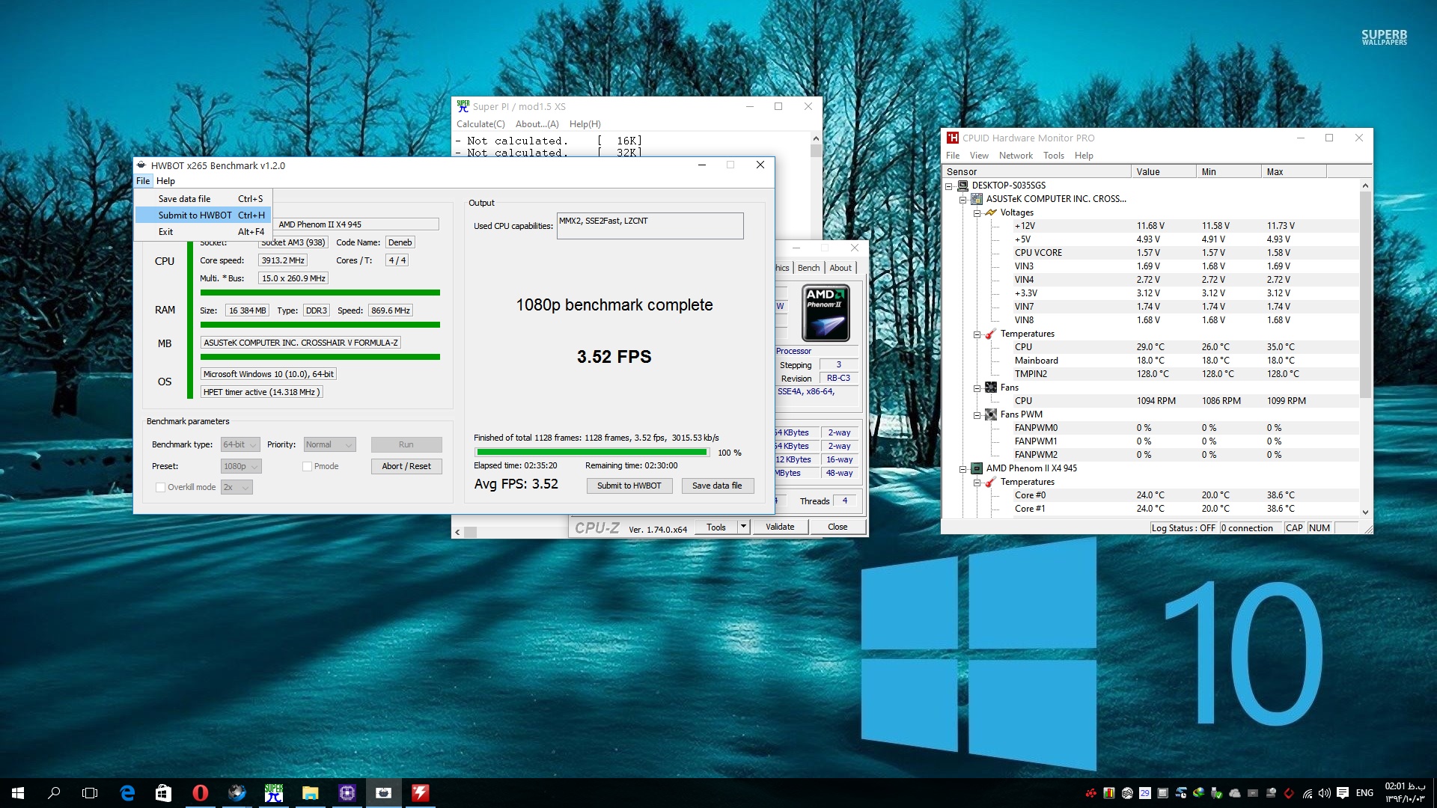
Task: Collapse the DESKTOP-S035SGS tree node
Action: point(949,186)
